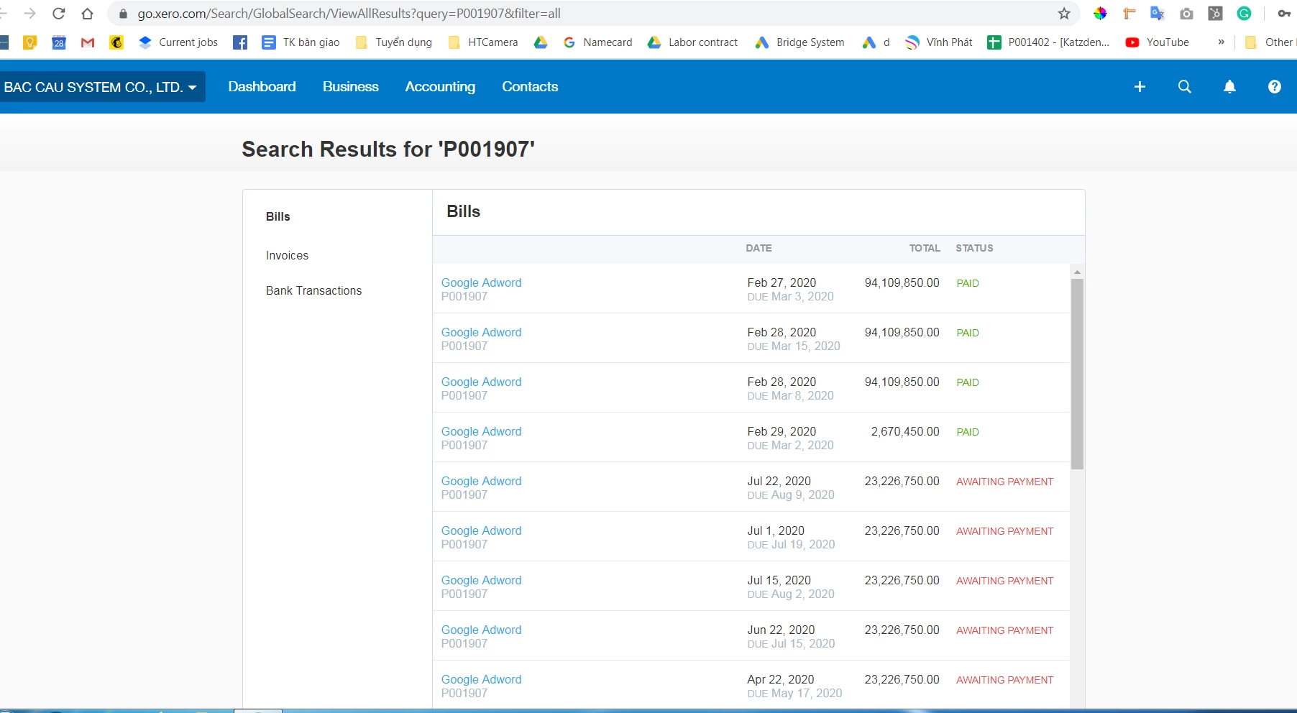Screen dimensions: 1297x713
Task: Click the 2,670,450.00 total amount
Action: click(905, 432)
